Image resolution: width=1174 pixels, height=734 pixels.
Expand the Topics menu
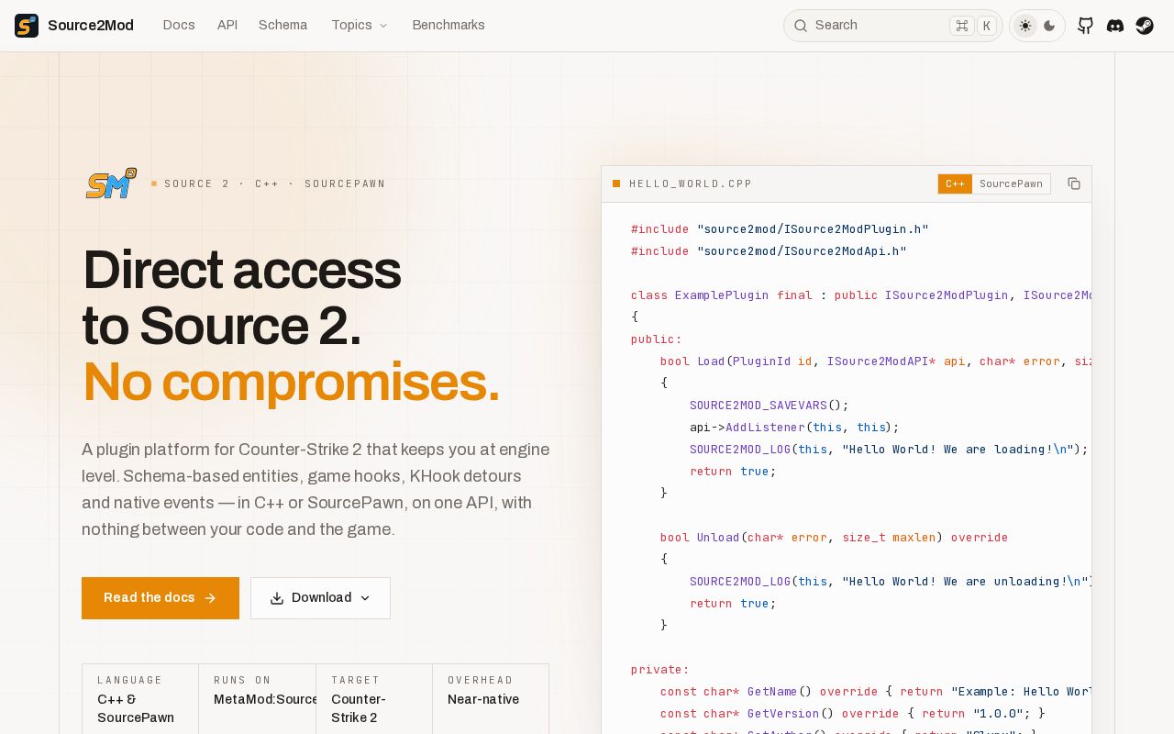[360, 26]
